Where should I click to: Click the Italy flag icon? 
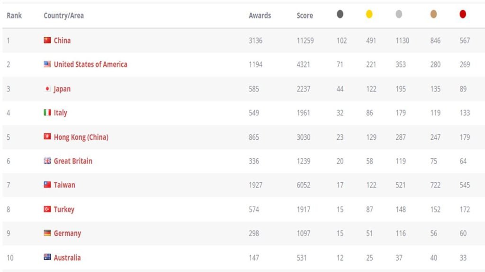[x=47, y=112]
